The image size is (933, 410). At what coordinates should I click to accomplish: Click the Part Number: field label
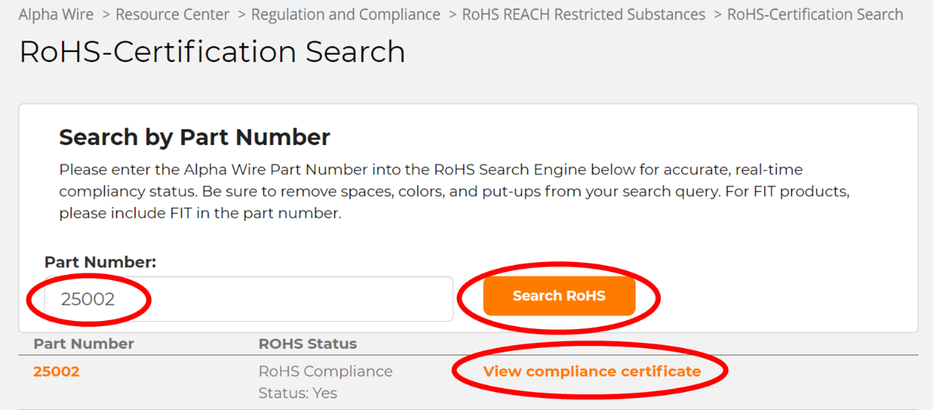point(100,262)
